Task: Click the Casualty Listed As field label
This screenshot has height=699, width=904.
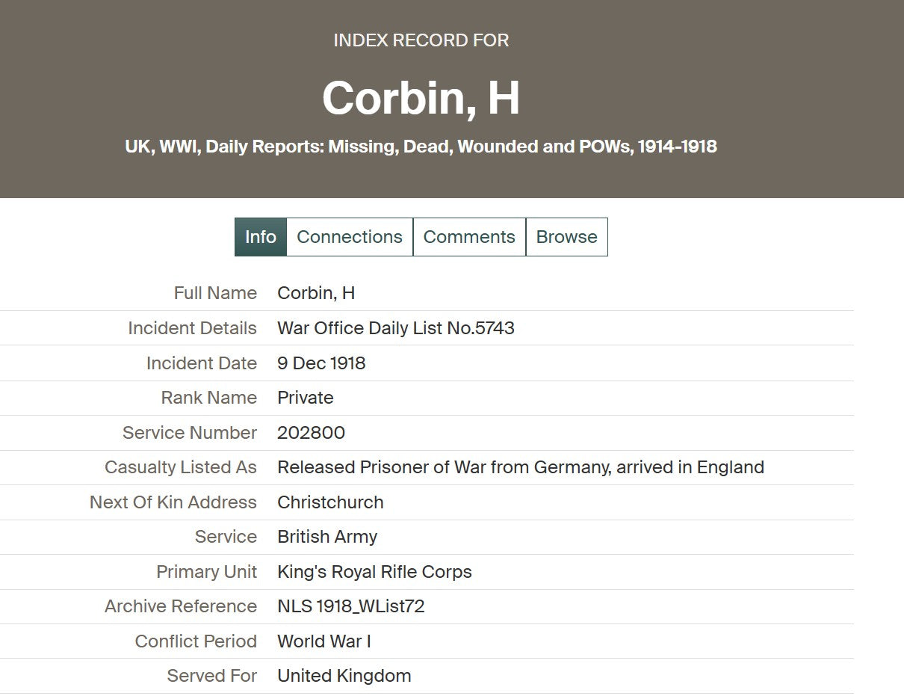Action: 181,467
